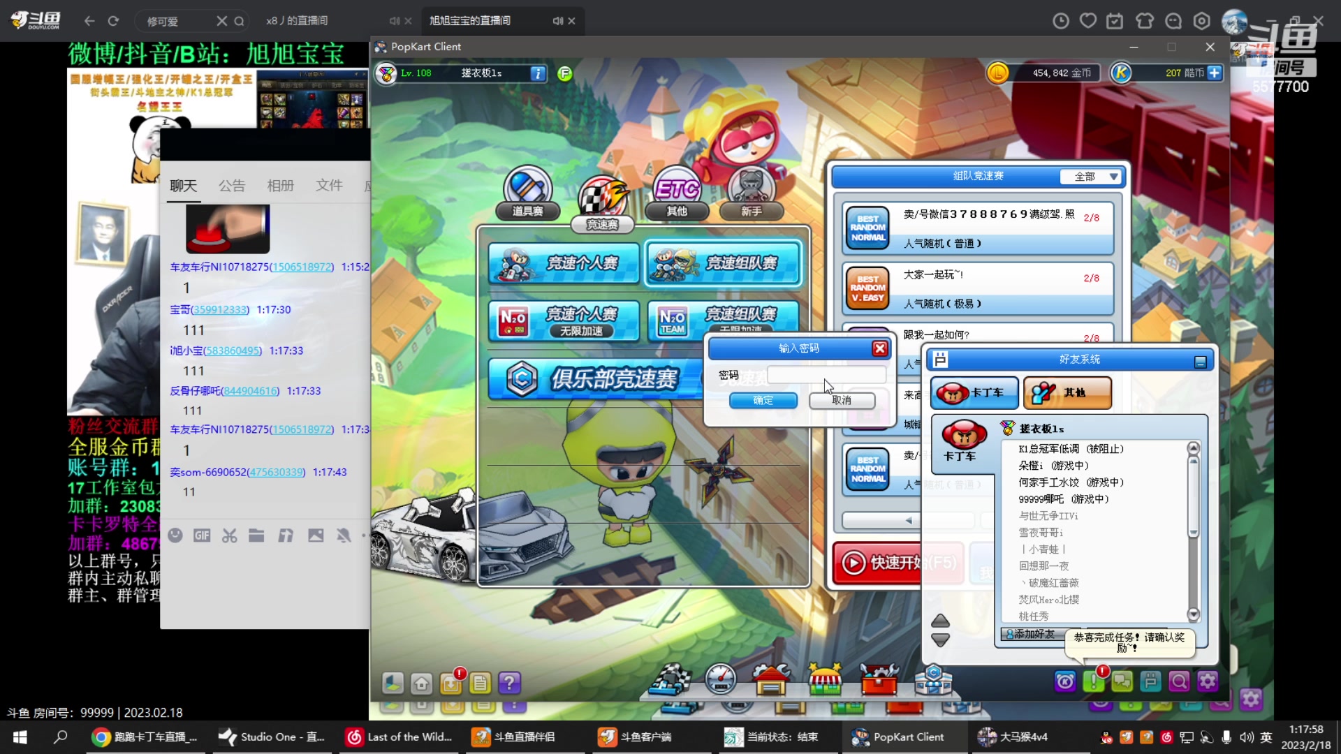
Task: Switch to the 相册 tab in chat window
Action: click(280, 186)
